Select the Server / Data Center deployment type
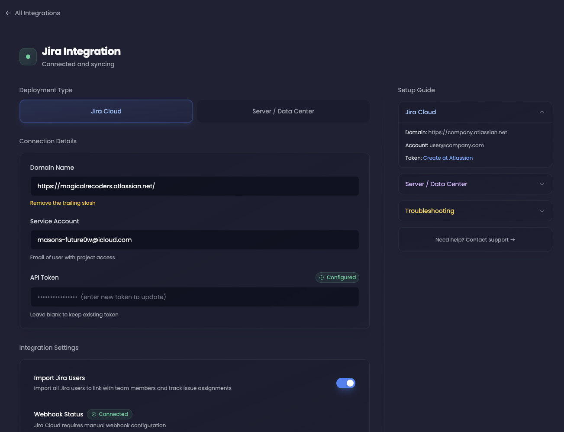The image size is (564, 432). 284,111
